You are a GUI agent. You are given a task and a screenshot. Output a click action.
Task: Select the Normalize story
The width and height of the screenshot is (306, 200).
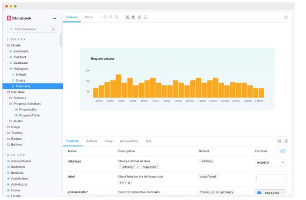(33, 86)
